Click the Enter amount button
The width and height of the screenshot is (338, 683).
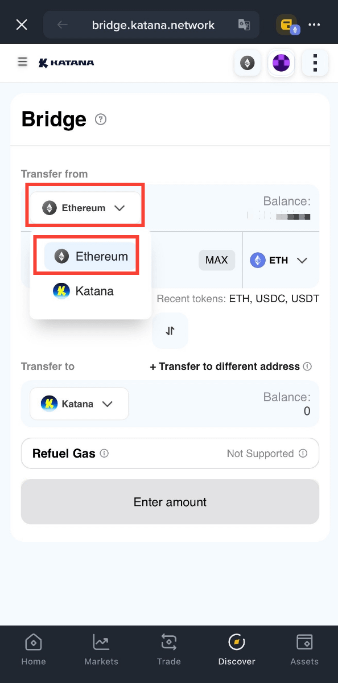click(170, 502)
